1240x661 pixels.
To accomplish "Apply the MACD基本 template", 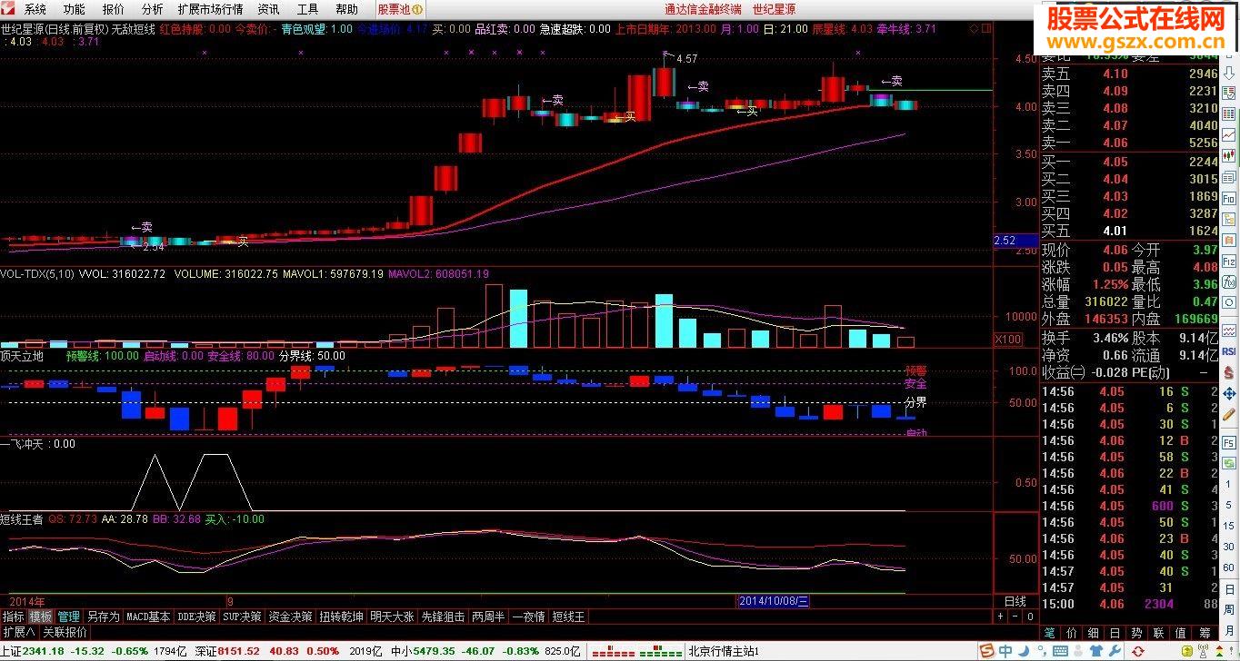I will 148,617.
